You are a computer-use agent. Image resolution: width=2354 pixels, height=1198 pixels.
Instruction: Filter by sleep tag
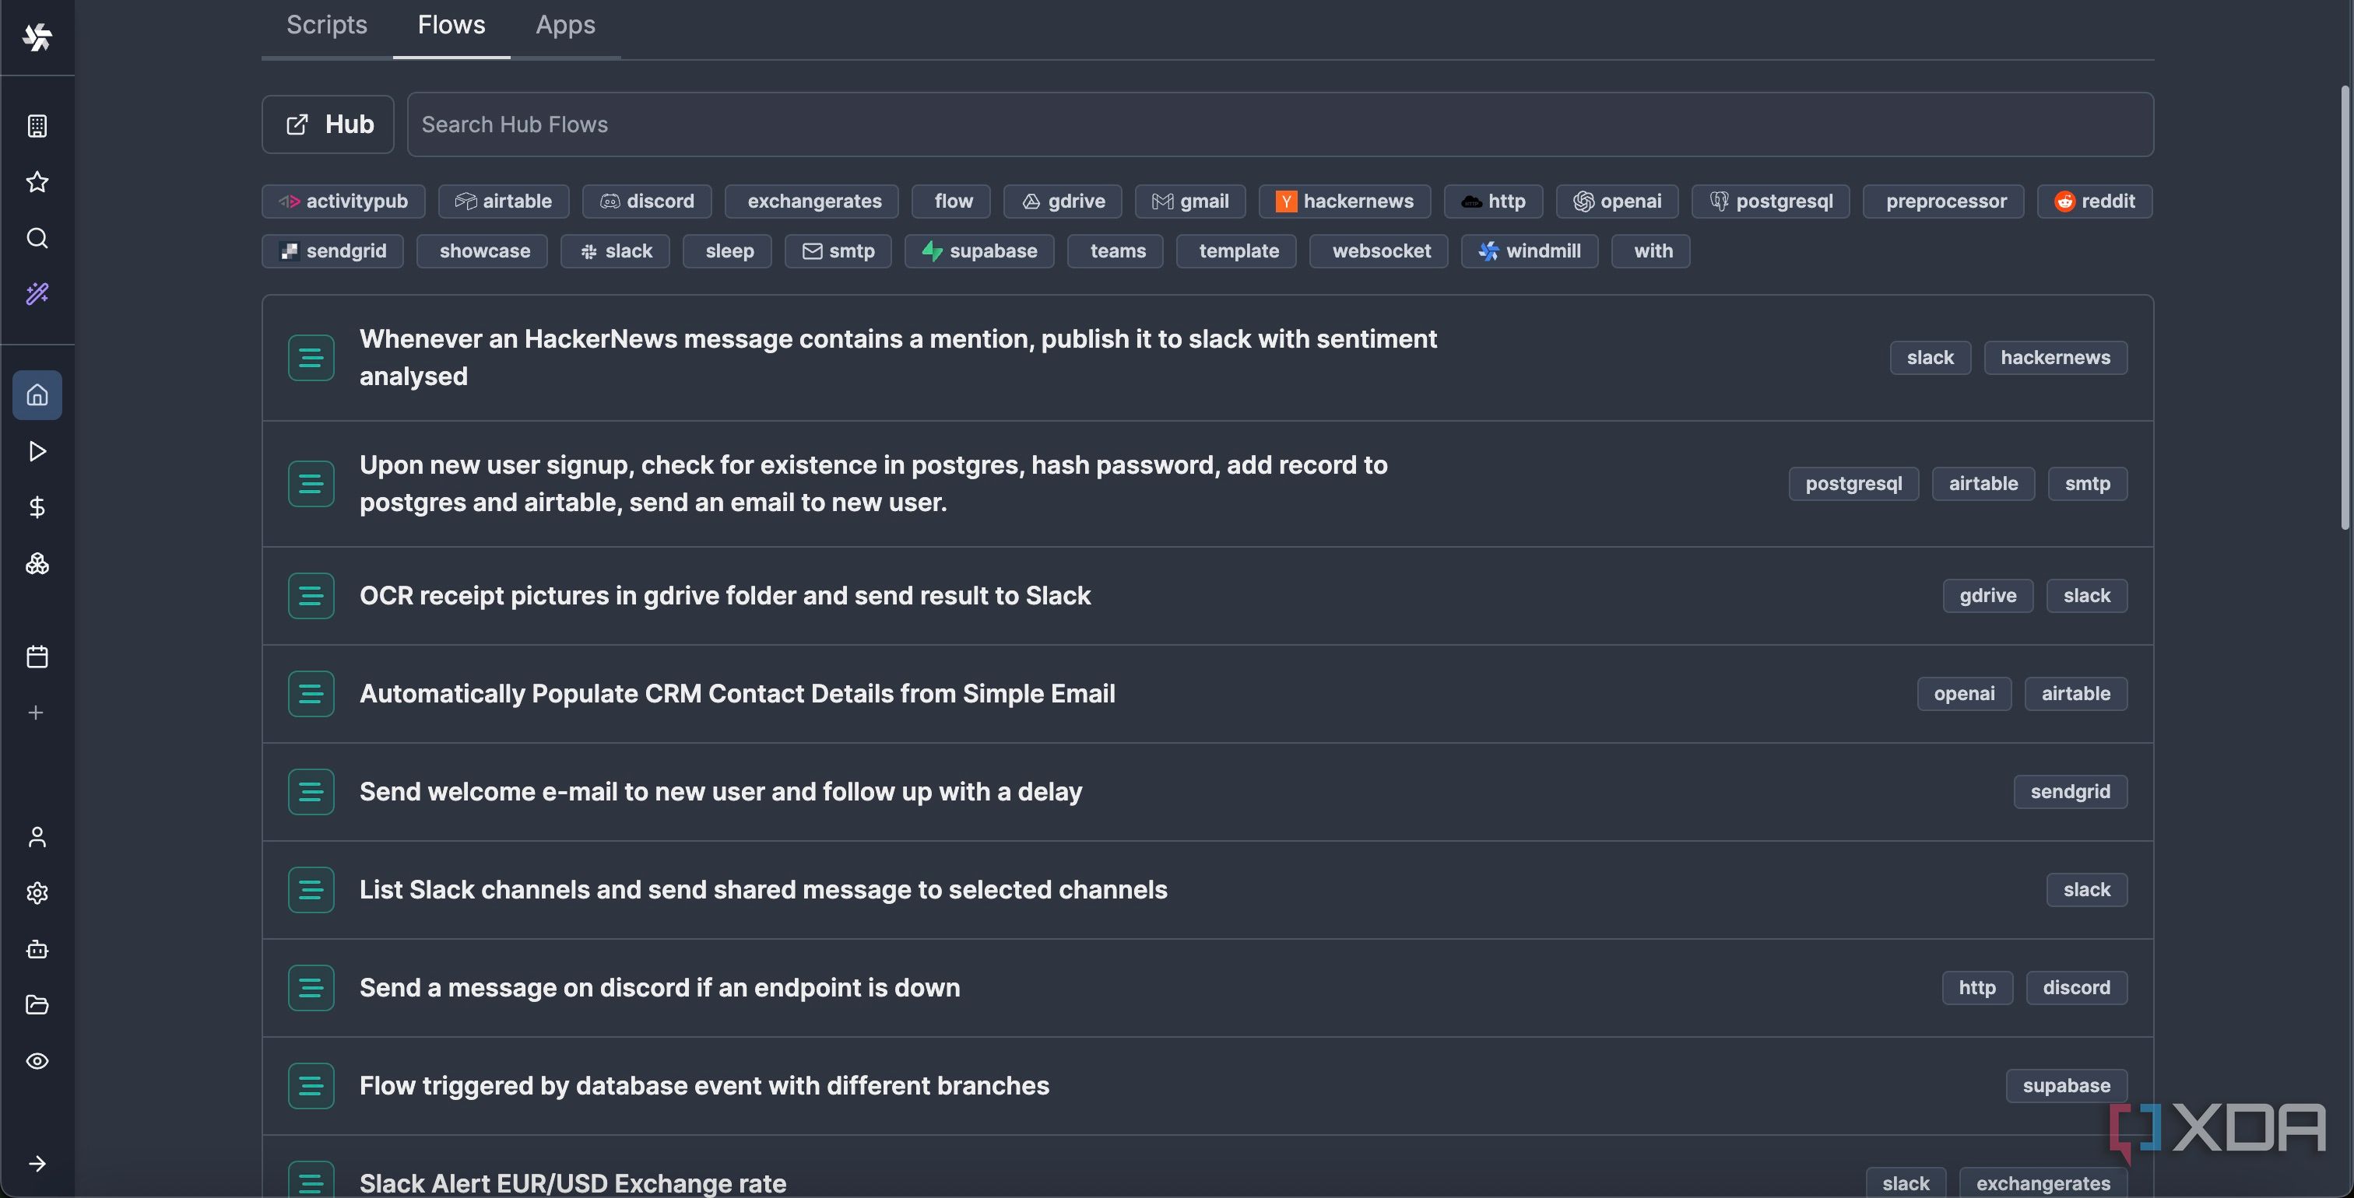(727, 251)
